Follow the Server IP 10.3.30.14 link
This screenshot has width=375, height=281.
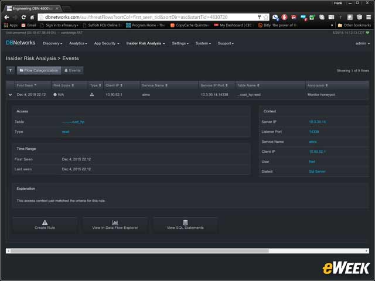pyautogui.click(x=318, y=122)
